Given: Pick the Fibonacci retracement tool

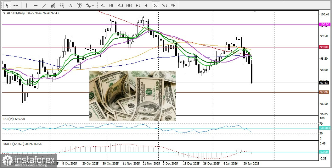Looking at the screenshot, I should pos(62,5).
